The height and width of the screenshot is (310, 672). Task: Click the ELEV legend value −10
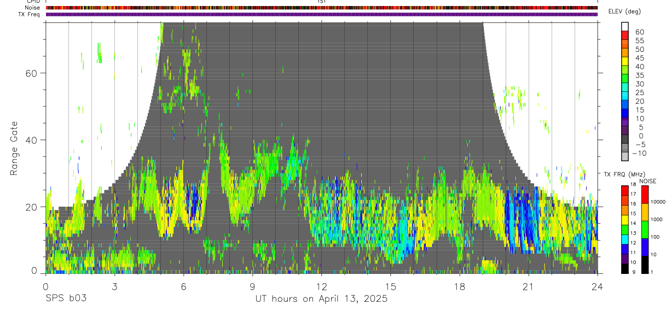tap(640, 154)
